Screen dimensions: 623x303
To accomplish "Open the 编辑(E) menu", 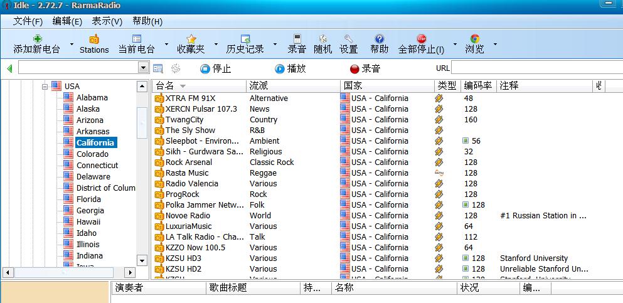I will [x=67, y=21].
